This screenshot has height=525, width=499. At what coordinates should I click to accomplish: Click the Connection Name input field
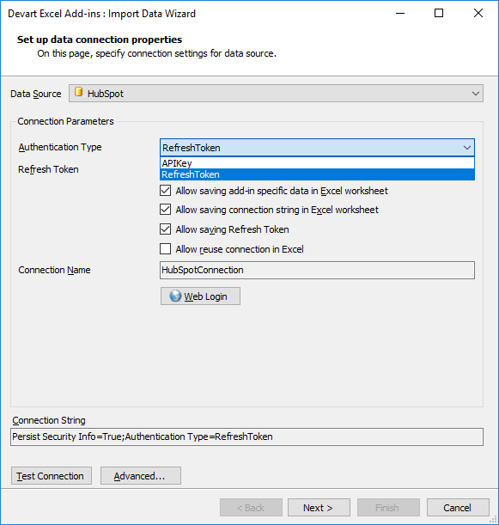(x=317, y=270)
